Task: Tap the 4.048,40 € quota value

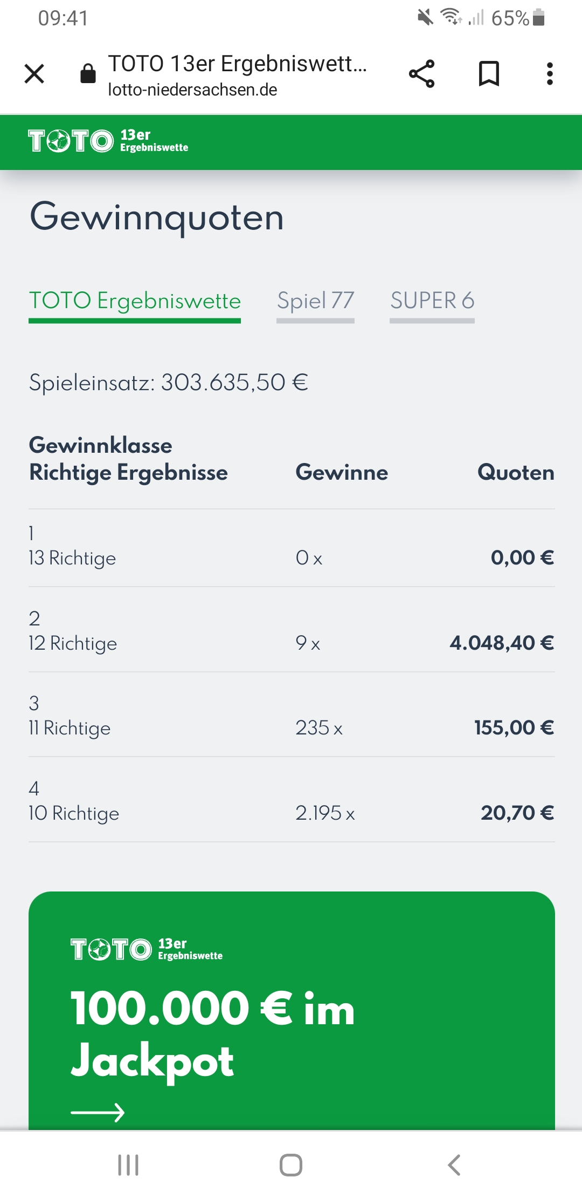Action: tap(502, 643)
